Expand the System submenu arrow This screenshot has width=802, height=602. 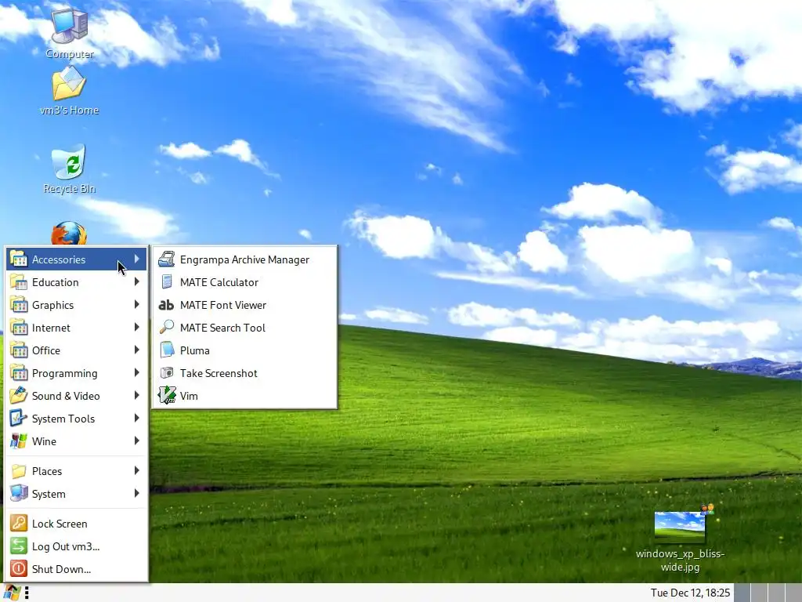pyautogui.click(x=136, y=494)
